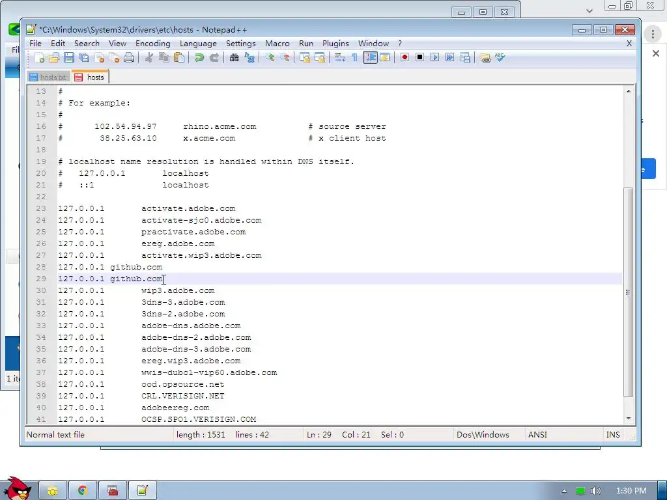This screenshot has width=667, height=500.
Task: Open the red toolbox taskbar app
Action: pyautogui.click(x=113, y=491)
